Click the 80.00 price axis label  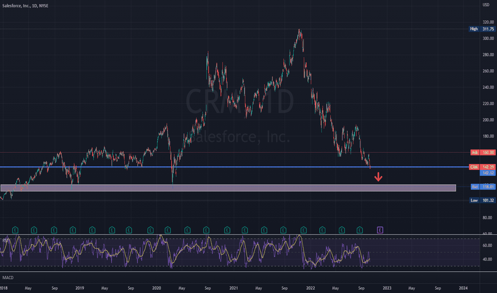tap(487, 217)
